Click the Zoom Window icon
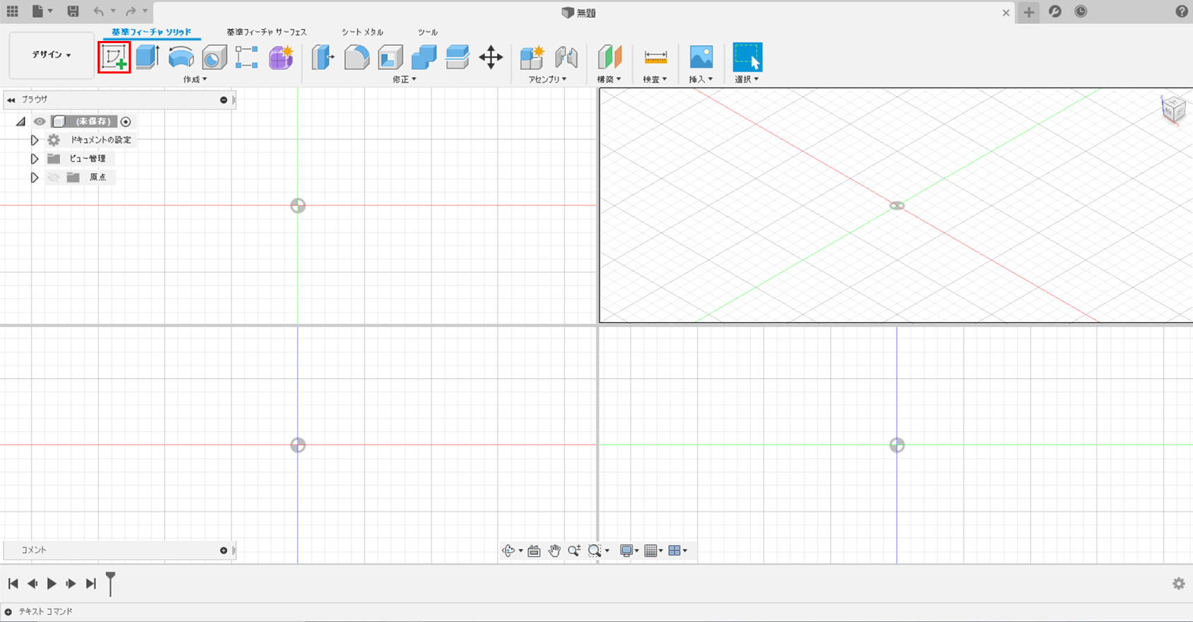This screenshot has width=1193, height=622. coord(595,551)
